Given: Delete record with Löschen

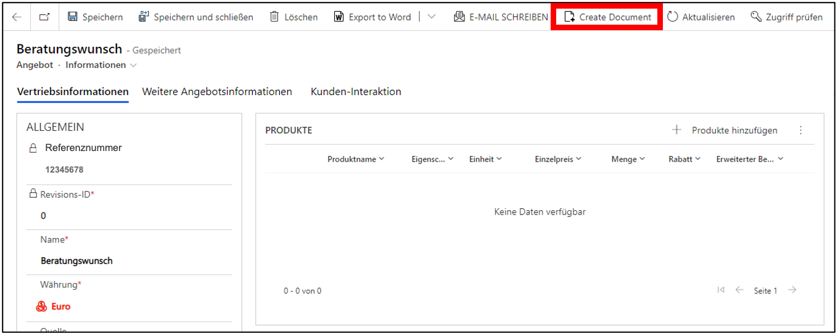Looking at the screenshot, I should [x=294, y=17].
